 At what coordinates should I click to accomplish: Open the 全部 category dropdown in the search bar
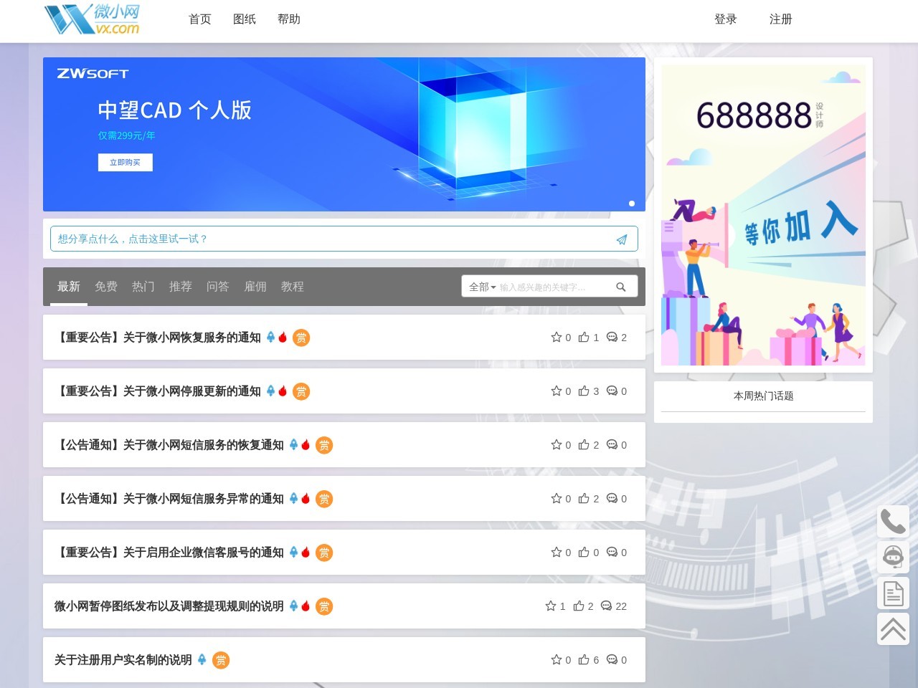point(481,286)
